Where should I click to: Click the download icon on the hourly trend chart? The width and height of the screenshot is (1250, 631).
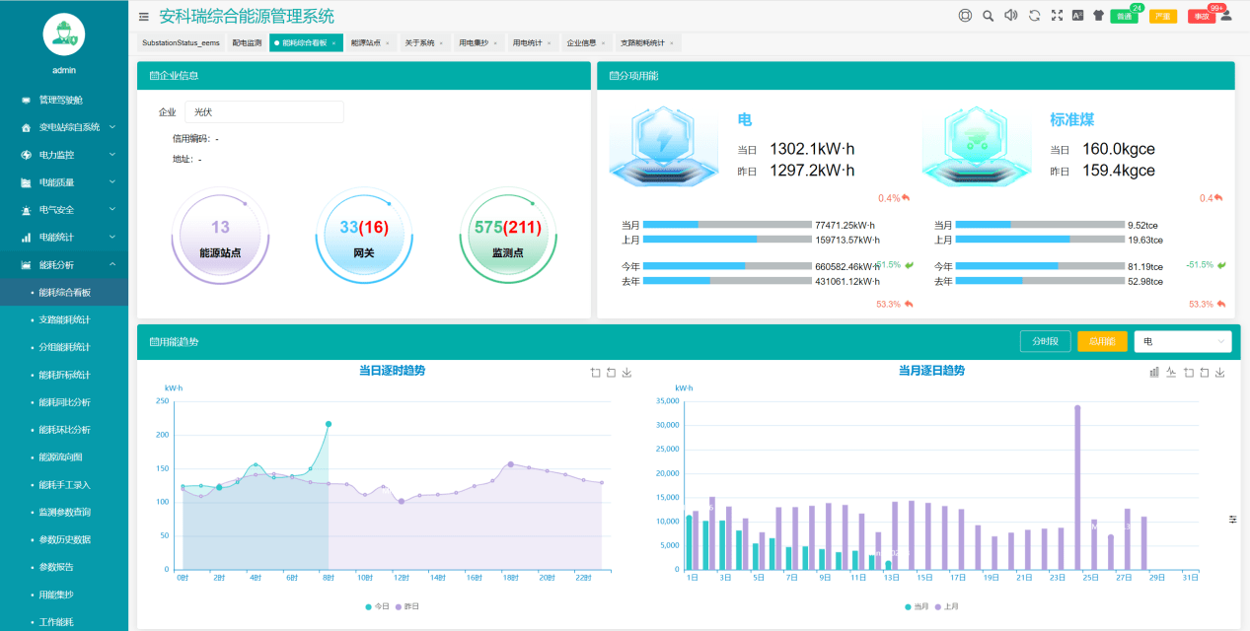(626, 373)
